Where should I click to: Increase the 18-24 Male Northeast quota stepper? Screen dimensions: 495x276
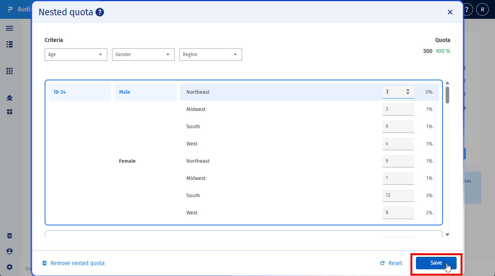[x=408, y=90]
